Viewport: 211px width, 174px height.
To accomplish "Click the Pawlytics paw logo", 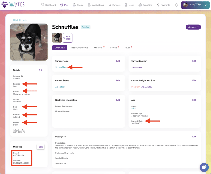I will coord(5,5).
